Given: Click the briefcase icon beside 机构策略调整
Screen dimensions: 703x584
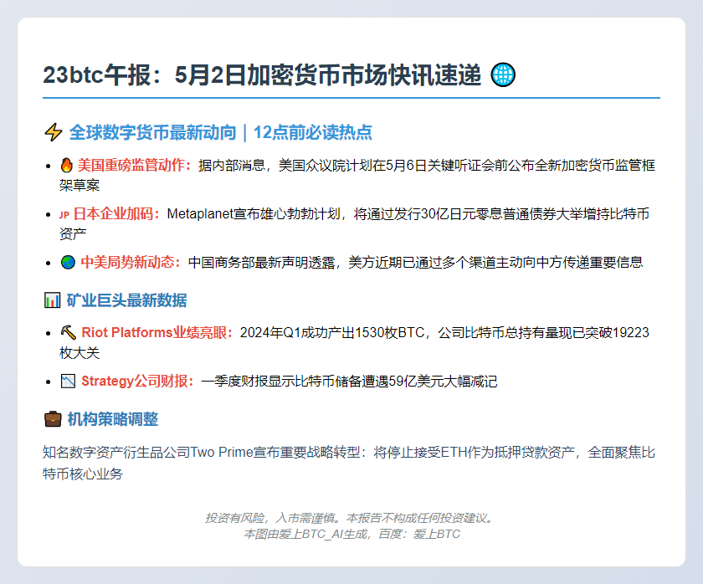Looking at the screenshot, I should tap(53, 419).
